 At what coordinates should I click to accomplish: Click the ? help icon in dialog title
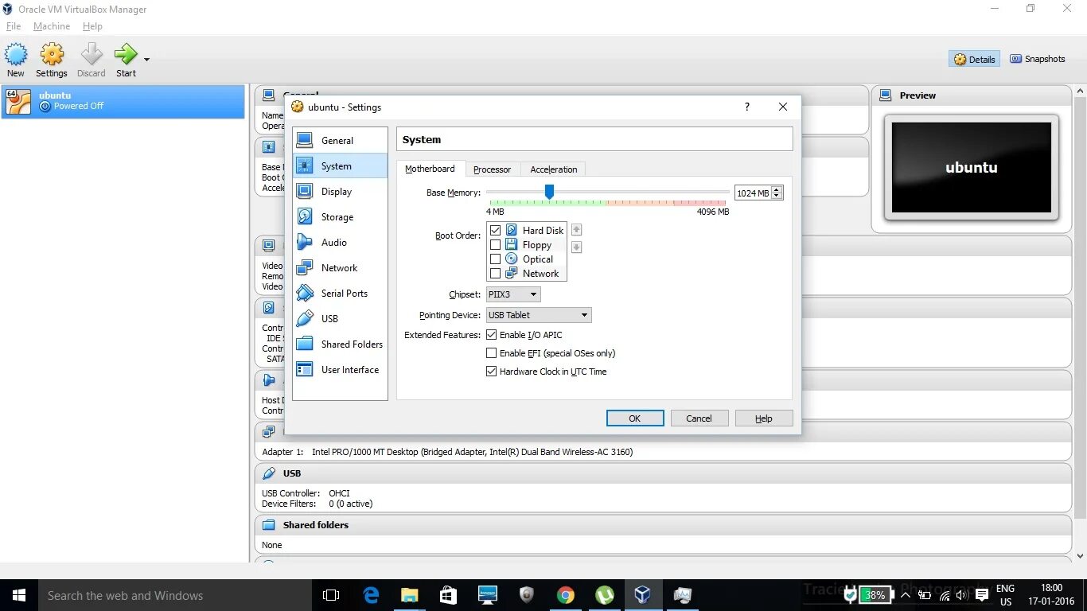pyautogui.click(x=746, y=107)
